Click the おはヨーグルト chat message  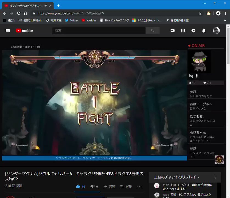click(x=185, y=187)
